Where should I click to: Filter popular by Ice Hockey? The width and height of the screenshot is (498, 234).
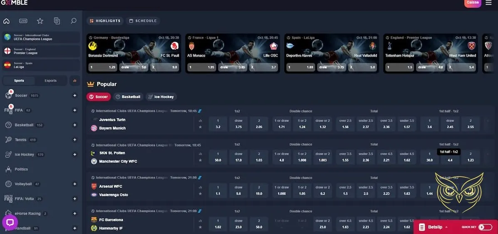[x=161, y=97]
